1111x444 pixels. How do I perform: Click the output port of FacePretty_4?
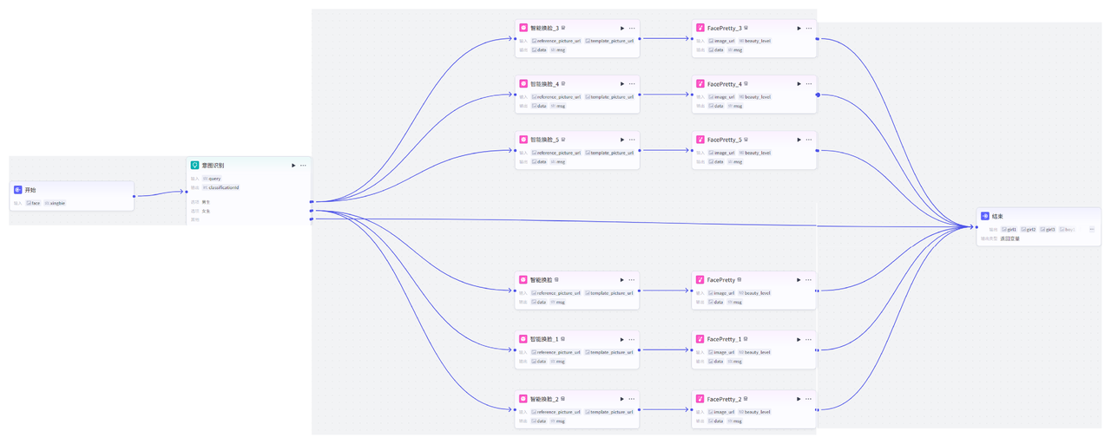[x=817, y=95]
